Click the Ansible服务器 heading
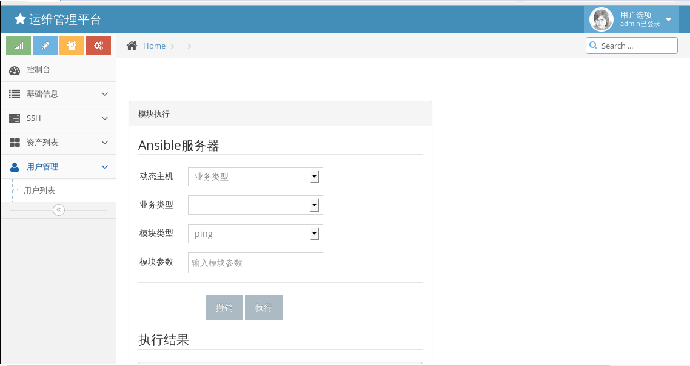Screen dimensions: 690x366 pos(179,145)
